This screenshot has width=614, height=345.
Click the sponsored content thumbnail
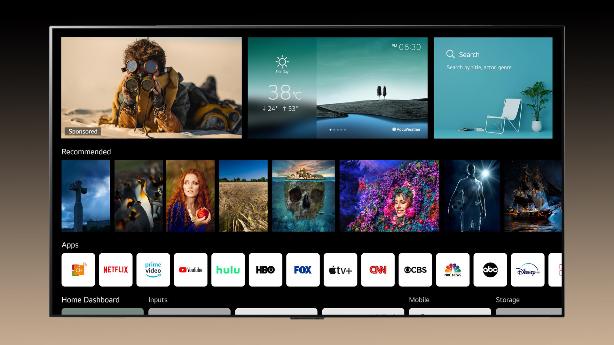click(151, 88)
